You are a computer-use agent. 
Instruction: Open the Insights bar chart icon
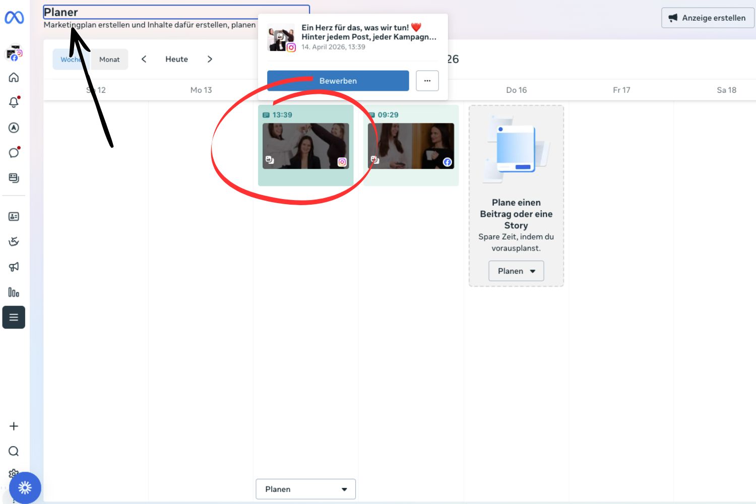point(14,292)
